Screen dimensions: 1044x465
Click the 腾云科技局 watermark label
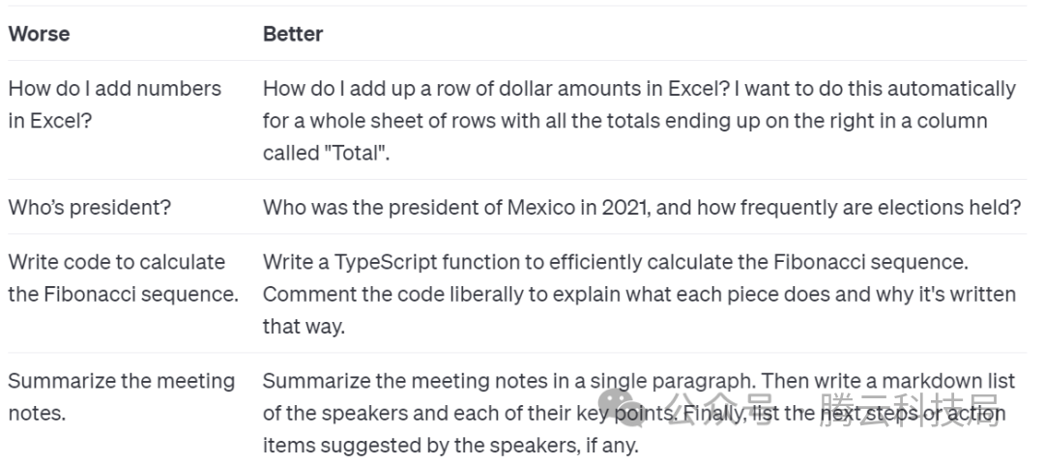(x=910, y=409)
